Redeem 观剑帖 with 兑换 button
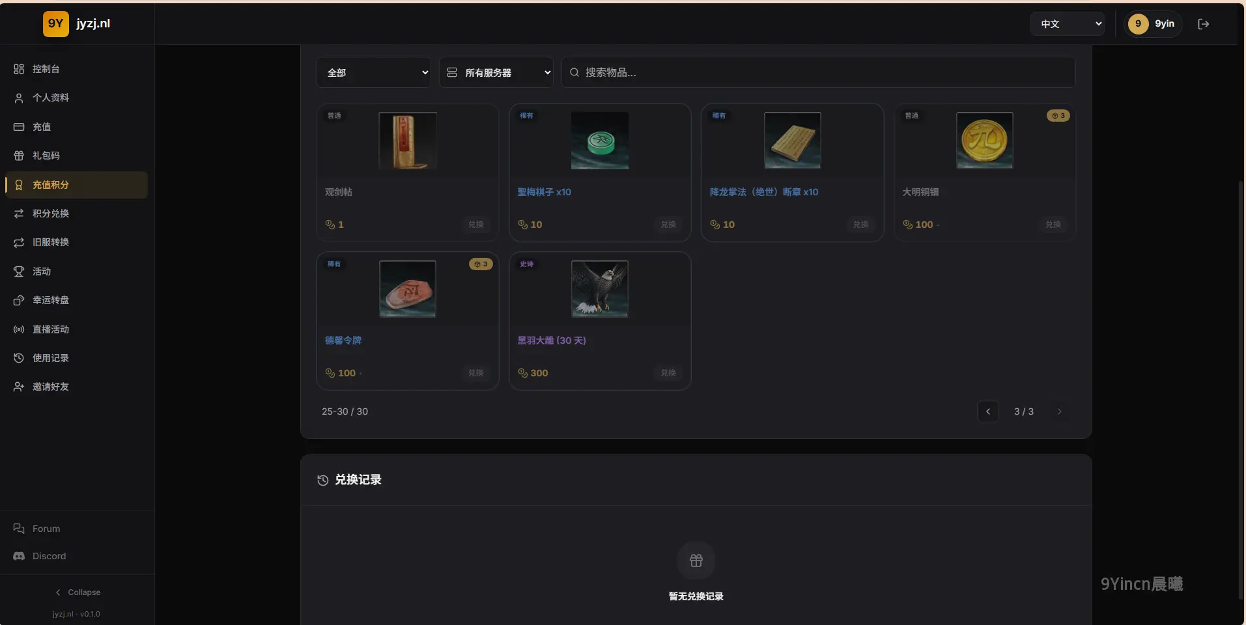This screenshot has height=625, width=1246. [476, 225]
